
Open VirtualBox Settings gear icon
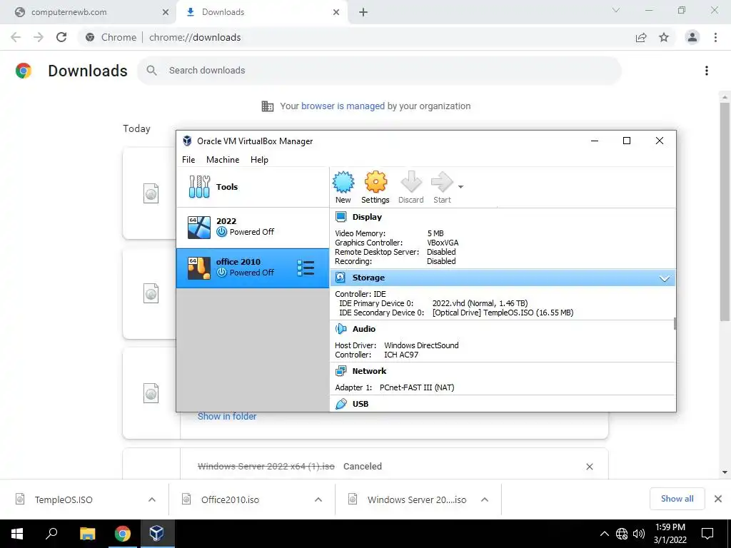pyautogui.click(x=375, y=182)
